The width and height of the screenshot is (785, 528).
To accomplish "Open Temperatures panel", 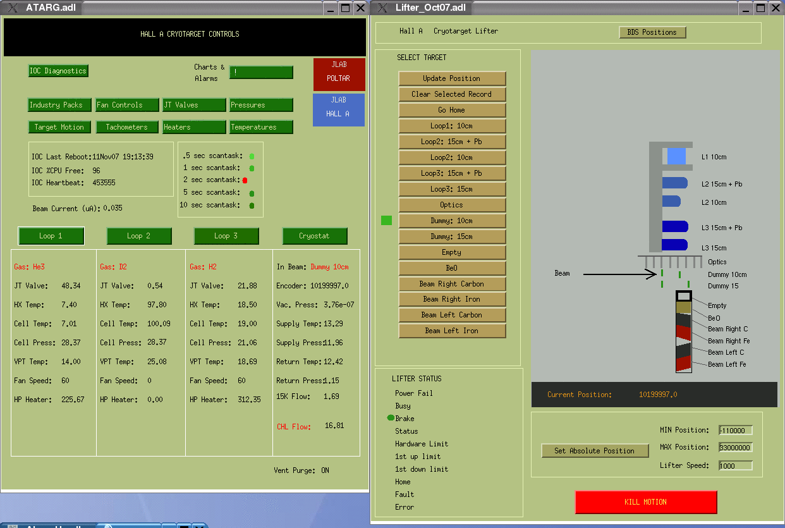I will (x=261, y=127).
